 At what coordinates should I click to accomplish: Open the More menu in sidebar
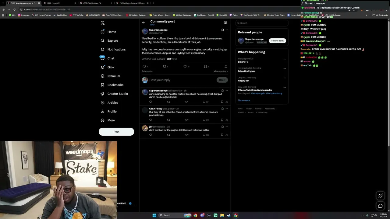[108, 120]
